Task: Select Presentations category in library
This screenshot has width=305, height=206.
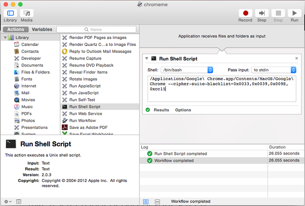Action: pos(34,127)
